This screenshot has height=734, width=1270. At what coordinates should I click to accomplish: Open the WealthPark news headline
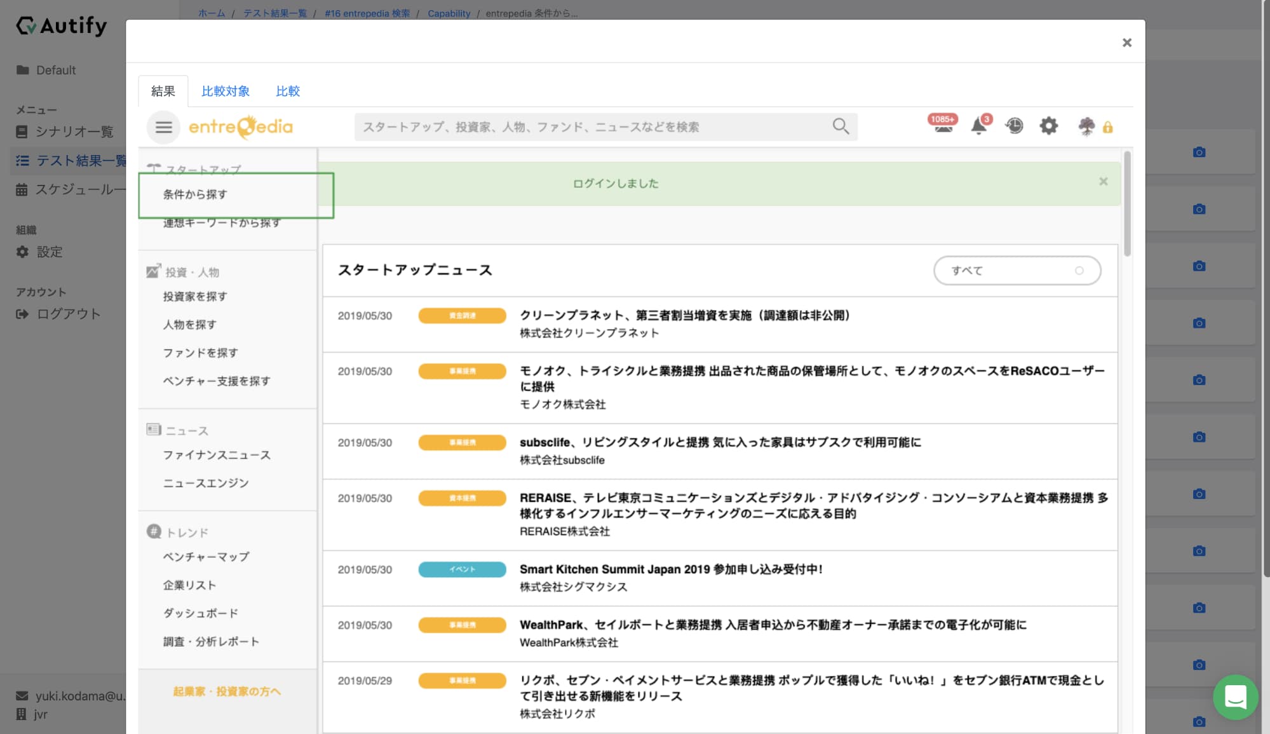(773, 625)
